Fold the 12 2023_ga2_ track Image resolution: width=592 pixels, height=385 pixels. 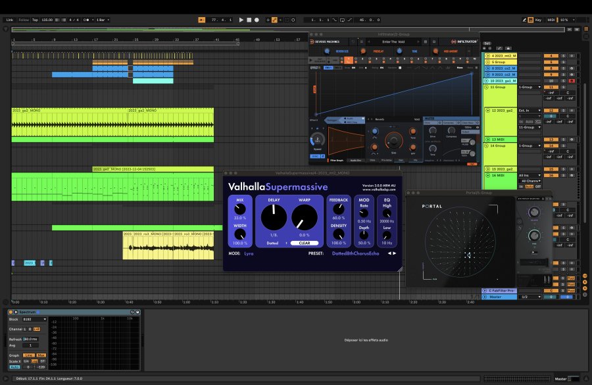(487, 111)
